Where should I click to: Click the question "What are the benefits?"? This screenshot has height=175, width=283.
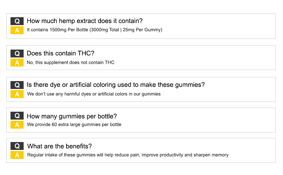[x=60, y=146]
